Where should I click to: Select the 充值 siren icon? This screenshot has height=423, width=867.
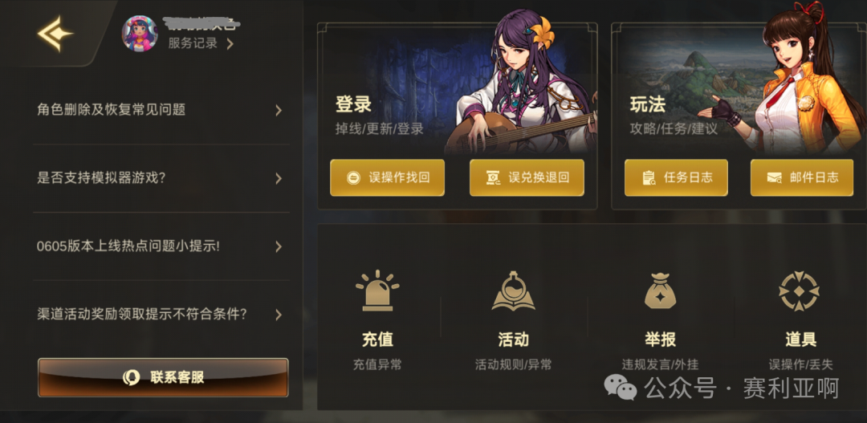(x=377, y=291)
